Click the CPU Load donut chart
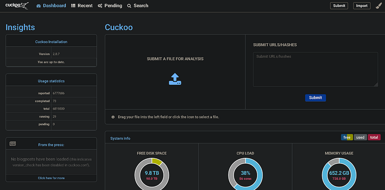The image size is (385, 190). [x=245, y=175]
